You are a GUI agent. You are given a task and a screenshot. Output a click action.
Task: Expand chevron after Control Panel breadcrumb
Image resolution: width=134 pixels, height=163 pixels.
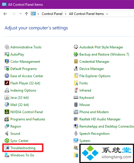coord(66,14)
